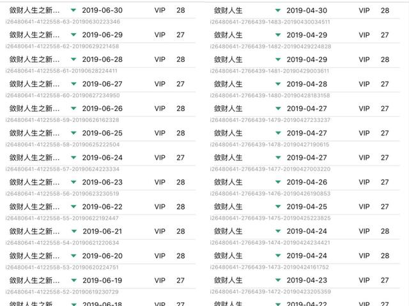
Task: Open the green triangle next to 2019-06-27
Action: [73, 84]
